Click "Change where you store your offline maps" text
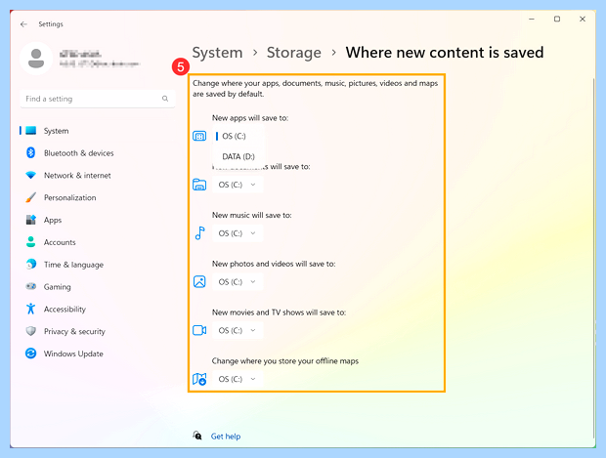The height and width of the screenshot is (458, 606). [x=284, y=361]
